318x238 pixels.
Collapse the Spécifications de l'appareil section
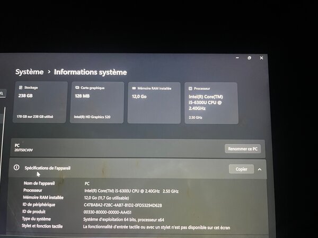coord(260,169)
